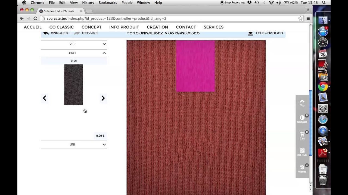Open Adobe Acrobat from the dock
348x195 pixels.
click(x=323, y=153)
